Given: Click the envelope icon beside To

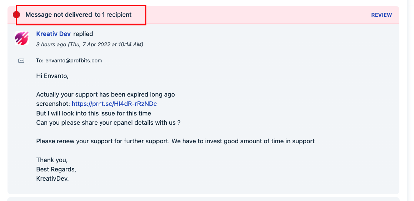Looking at the screenshot, I should point(21,61).
